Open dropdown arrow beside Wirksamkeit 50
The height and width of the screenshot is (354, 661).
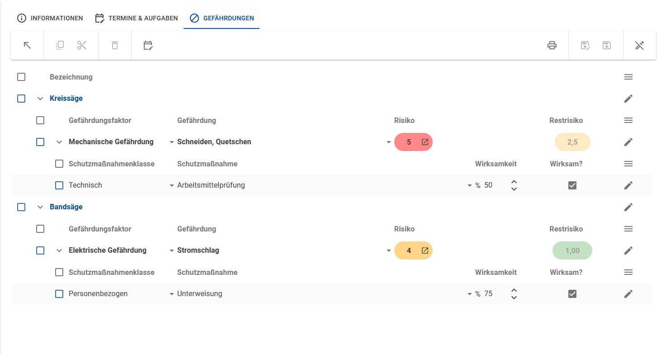(x=470, y=185)
